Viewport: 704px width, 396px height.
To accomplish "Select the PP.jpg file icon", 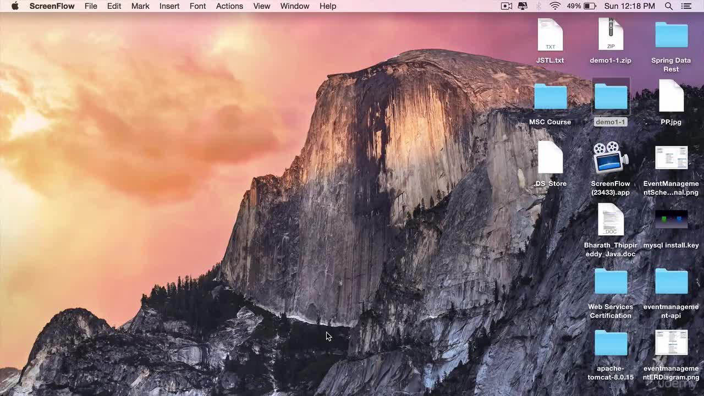I will click(671, 96).
